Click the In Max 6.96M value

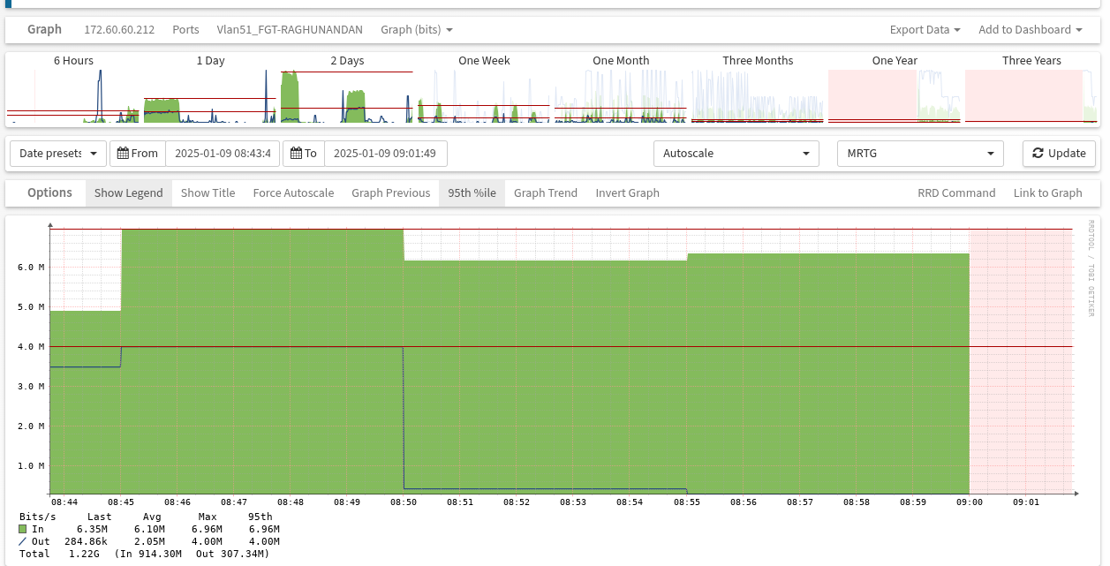point(208,529)
